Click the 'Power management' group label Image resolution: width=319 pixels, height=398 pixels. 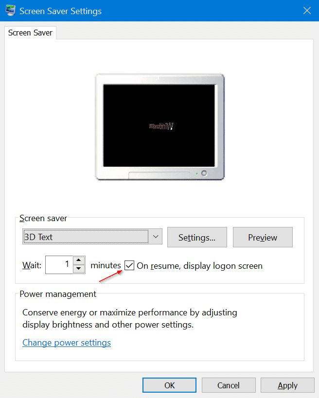[58, 294]
